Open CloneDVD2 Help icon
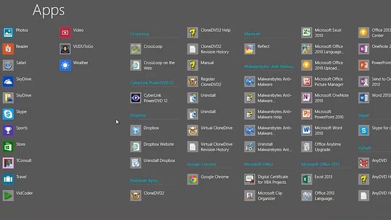This screenshot has height=220, width=391. (x=193, y=32)
